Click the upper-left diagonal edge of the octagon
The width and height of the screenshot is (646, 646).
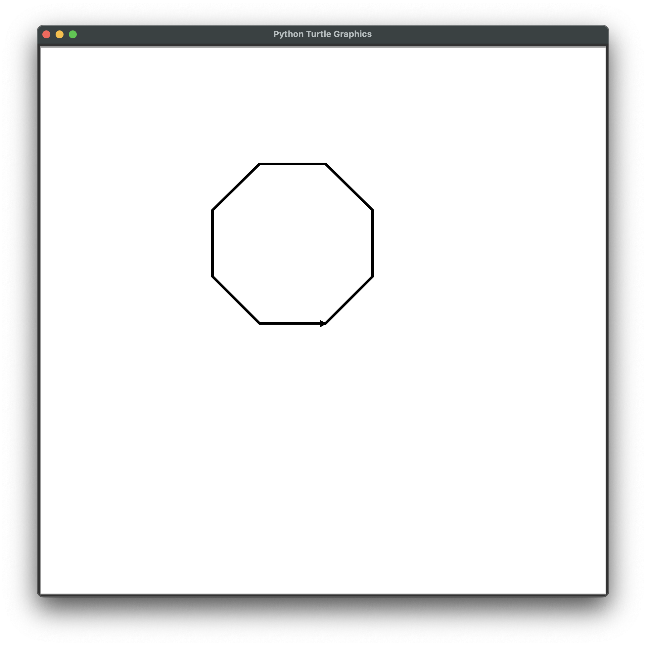point(236,187)
